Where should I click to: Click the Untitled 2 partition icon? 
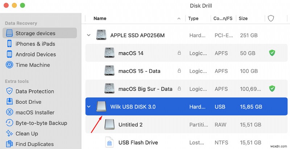109,124
